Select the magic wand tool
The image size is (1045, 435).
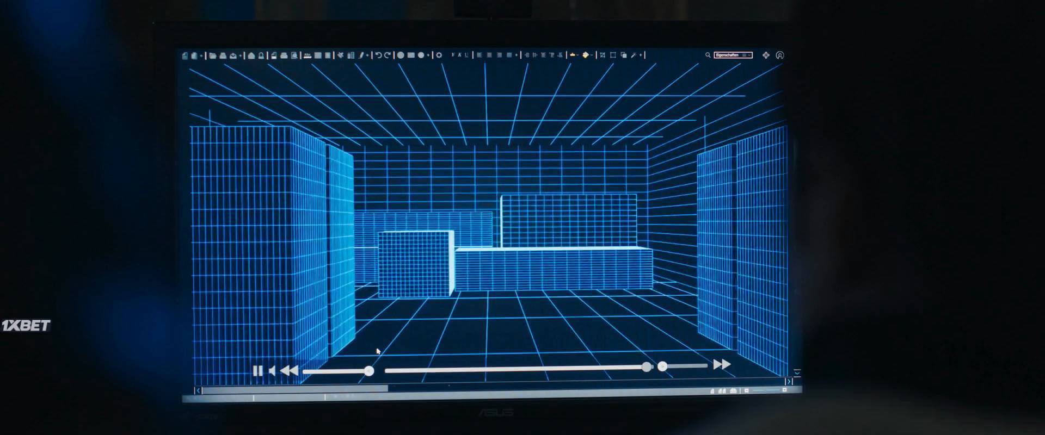pyautogui.click(x=634, y=55)
